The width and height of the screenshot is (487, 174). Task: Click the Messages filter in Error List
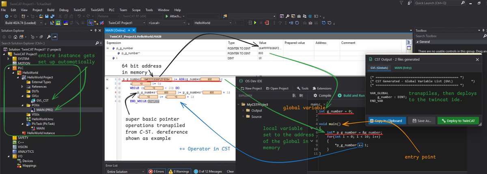tap(207, 172)
